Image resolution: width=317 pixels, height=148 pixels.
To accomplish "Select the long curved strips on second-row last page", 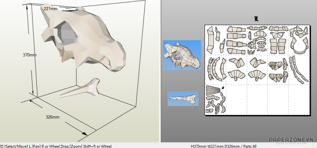I will [299, 70].
